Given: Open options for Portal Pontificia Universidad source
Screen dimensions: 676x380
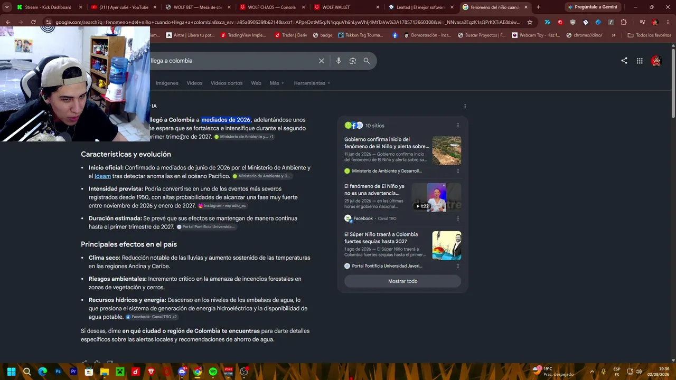Looking at the screenshot, I should [x=458, y=266].
